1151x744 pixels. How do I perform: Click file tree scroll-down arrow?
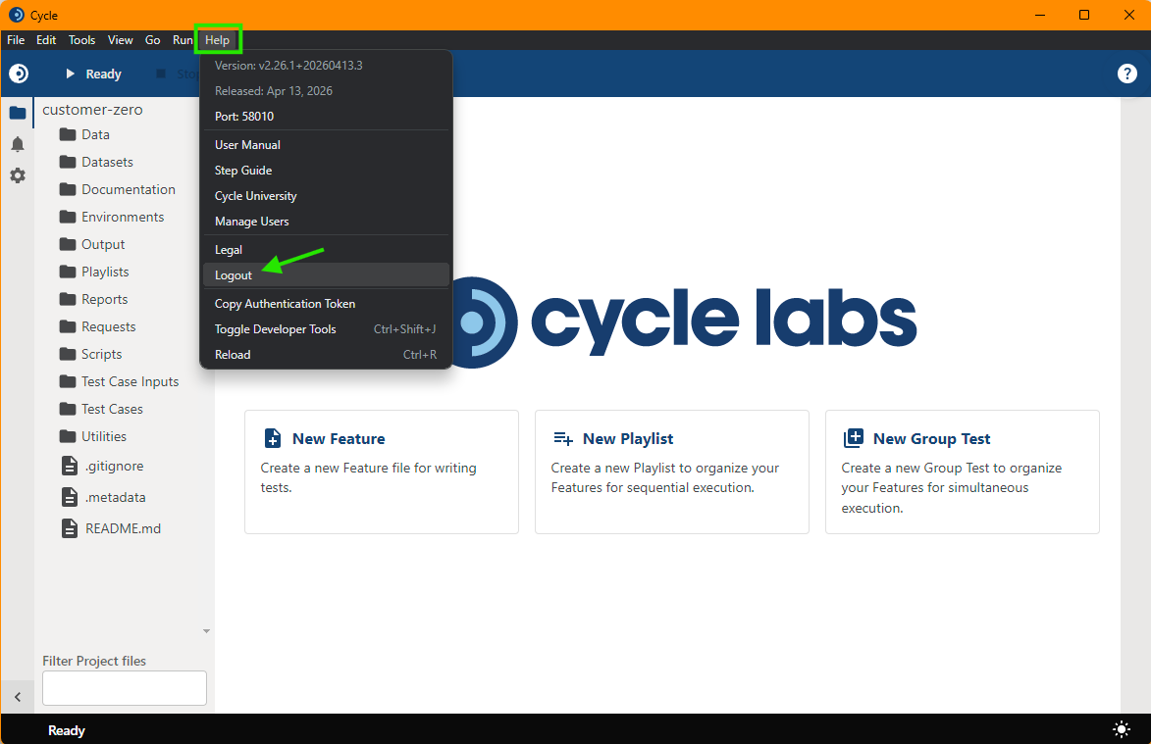point(206,631)
